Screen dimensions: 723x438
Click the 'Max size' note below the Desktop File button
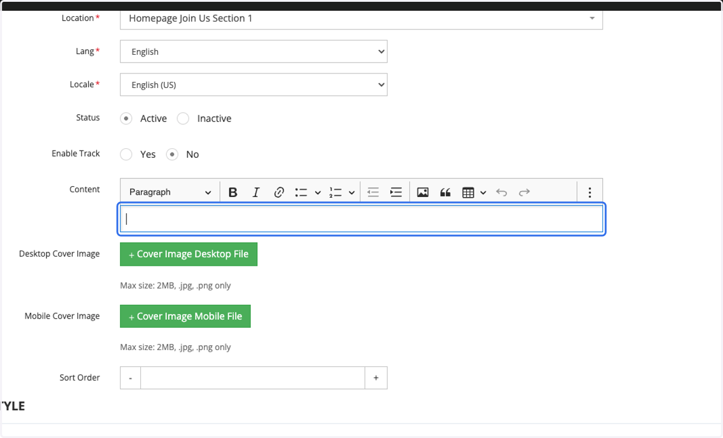pyautogui.click(x=175, y=286)
